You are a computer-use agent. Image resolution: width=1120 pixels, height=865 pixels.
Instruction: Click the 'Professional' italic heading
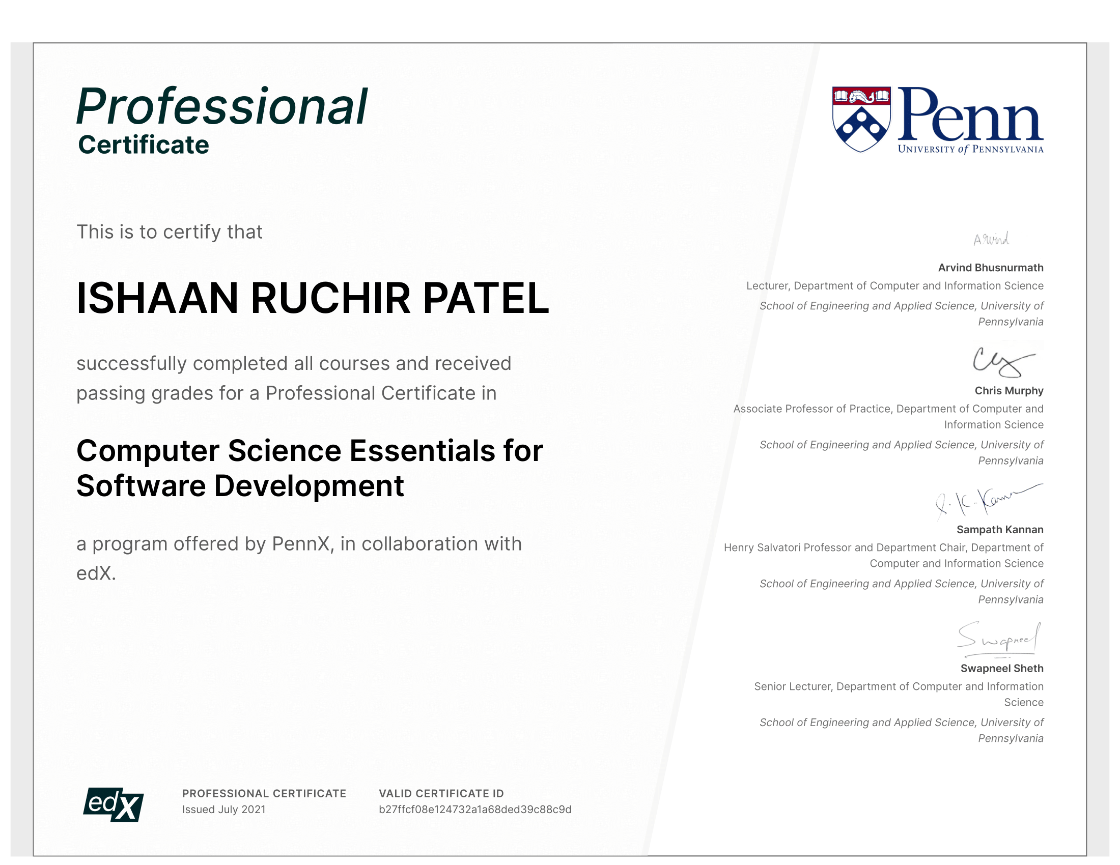(x=222, y=106)
